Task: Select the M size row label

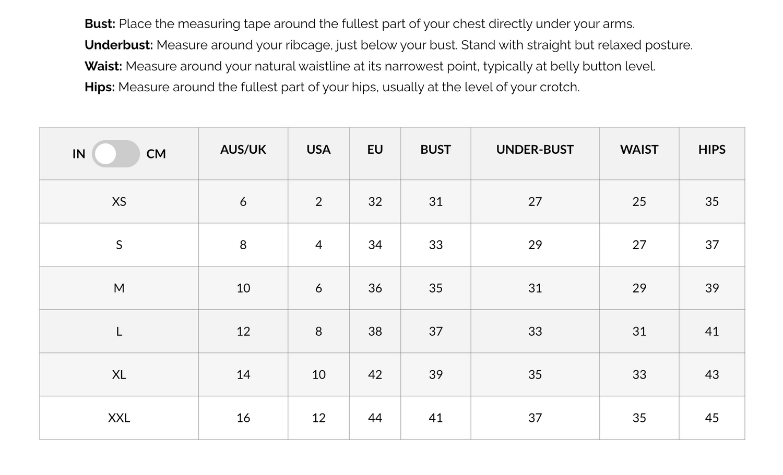Action: [x=119, y=288]
